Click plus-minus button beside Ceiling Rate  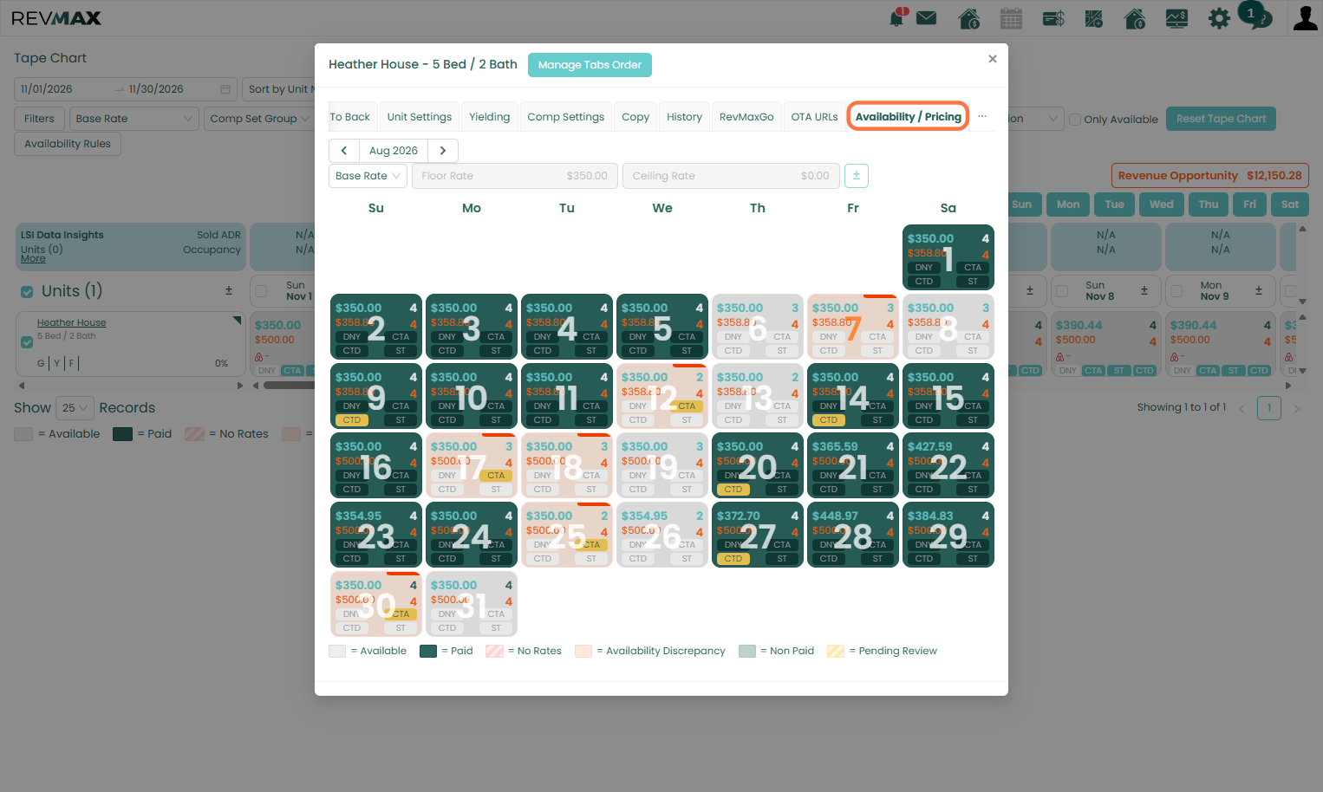[857, 176]
